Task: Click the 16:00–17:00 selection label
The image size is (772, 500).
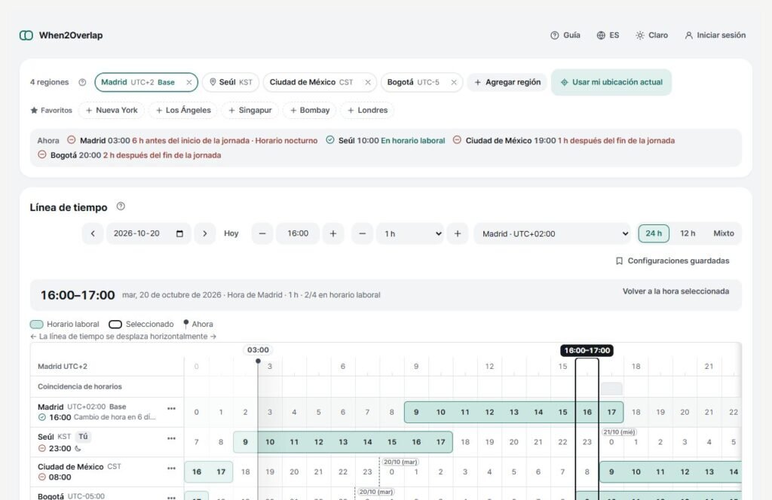Action: pyautogui.click(x=587, y=351)
